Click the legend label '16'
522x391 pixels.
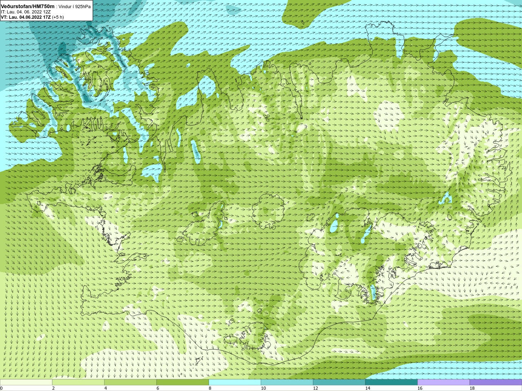420,388
